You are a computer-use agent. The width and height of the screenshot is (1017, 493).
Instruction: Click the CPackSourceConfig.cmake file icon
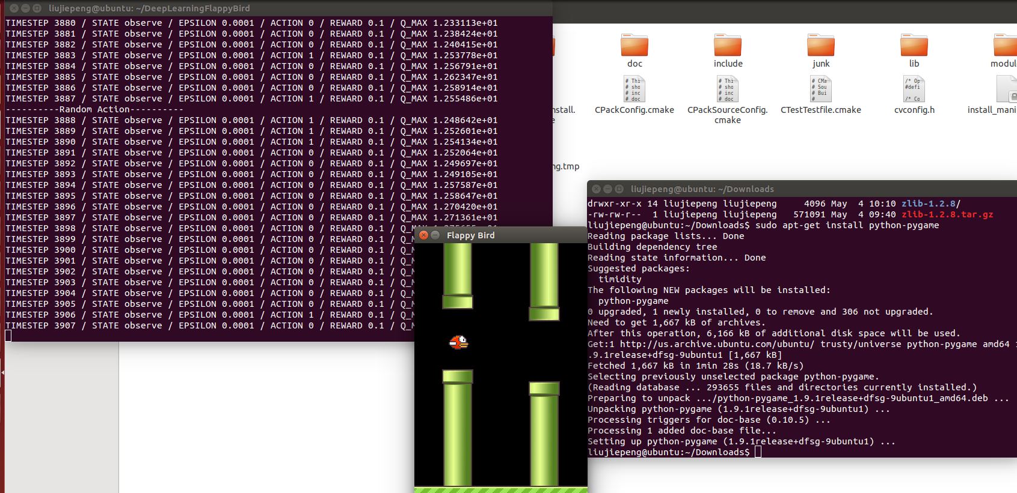coord(728,89)
